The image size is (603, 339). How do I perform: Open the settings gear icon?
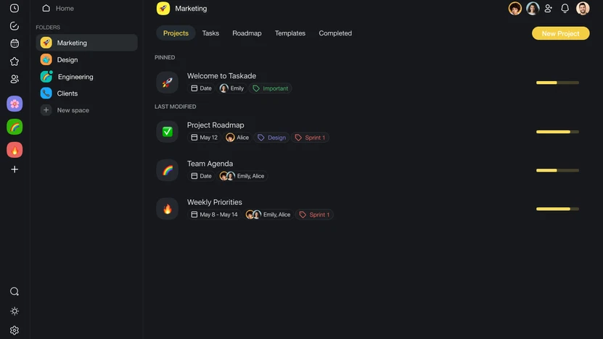(x=15, y=330)
